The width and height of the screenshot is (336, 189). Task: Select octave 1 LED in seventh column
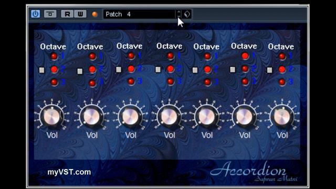[282, 56]
